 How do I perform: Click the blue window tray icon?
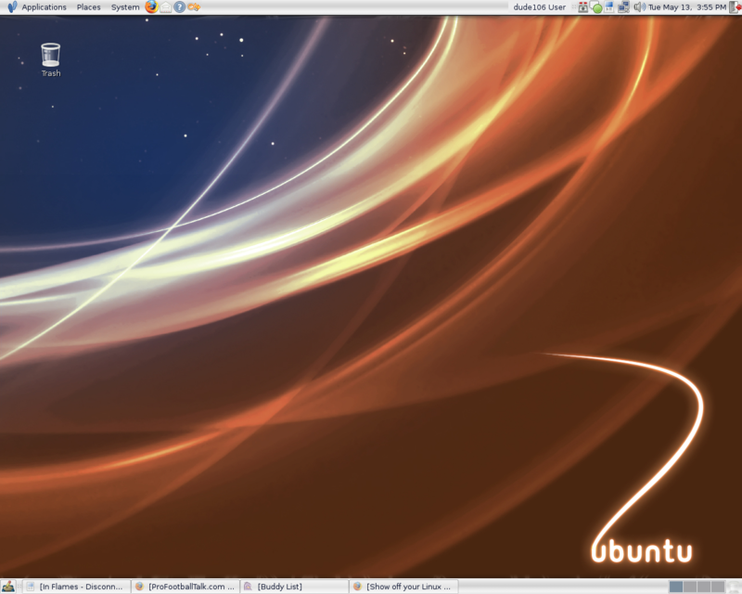pos(609,7)
